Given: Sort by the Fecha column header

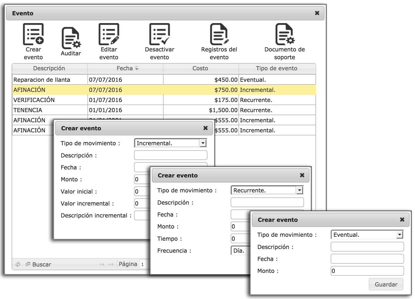Looking at the screenshot, I should 125,68.
